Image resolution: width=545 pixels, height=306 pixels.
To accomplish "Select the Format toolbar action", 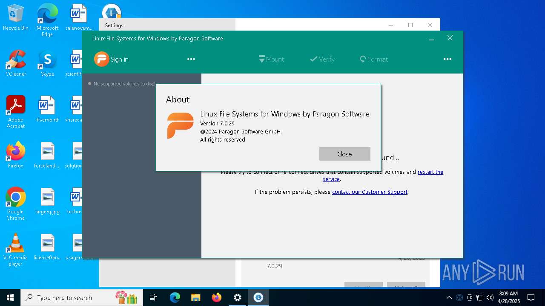I will point(374,59).
